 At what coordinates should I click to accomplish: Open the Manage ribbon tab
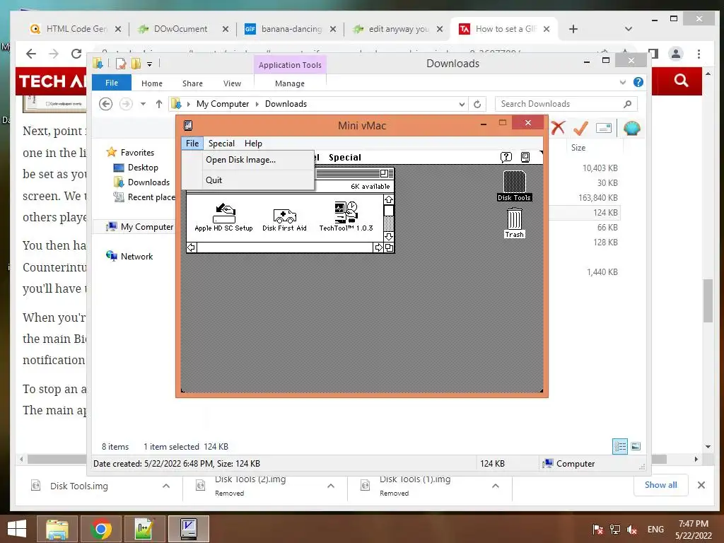tap(290, 83)
